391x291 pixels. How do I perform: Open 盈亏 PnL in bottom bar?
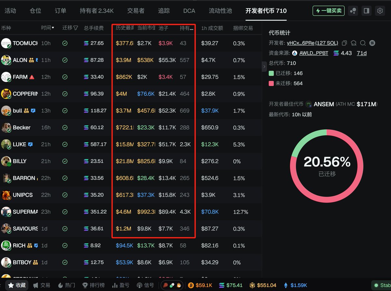[x=121, y=285]
